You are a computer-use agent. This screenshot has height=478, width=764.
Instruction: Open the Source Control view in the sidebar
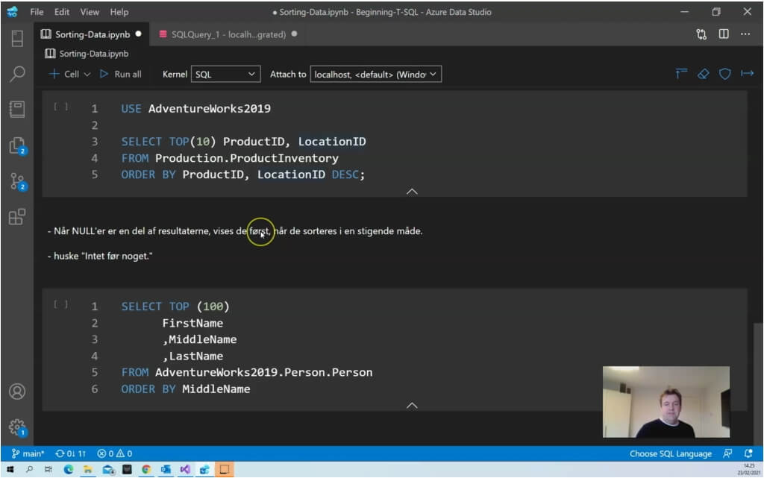(16, 181)
